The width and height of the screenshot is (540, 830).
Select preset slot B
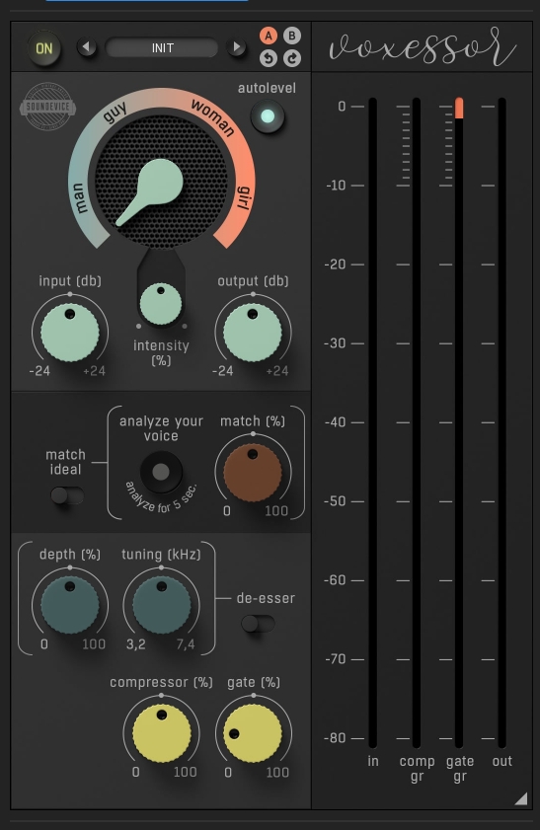(x=291, y=36)
